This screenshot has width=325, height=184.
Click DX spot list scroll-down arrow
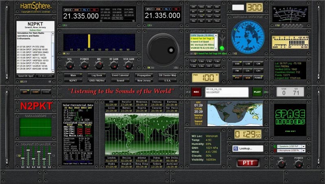click(x=53, y=71)
